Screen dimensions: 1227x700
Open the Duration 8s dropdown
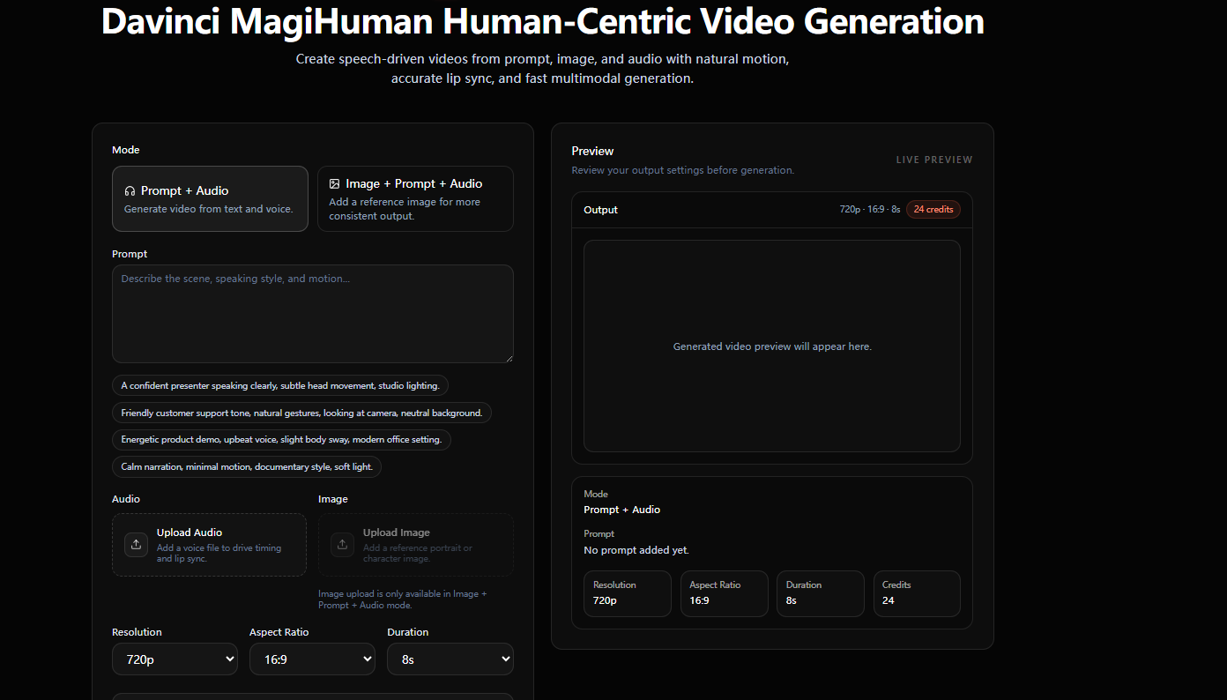click(450, 659)
